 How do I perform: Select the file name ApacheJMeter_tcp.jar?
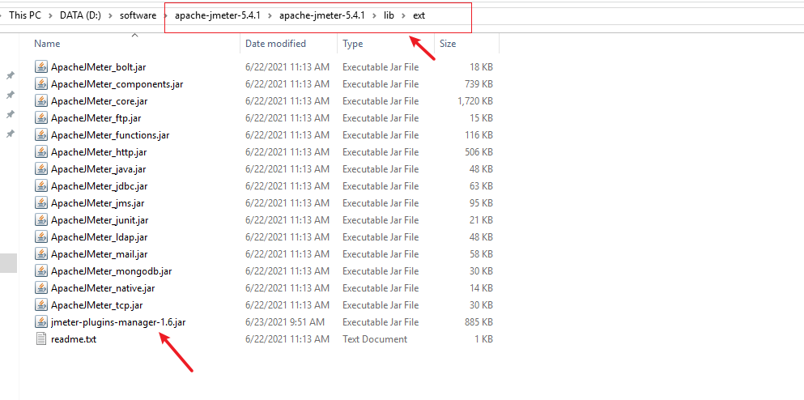point(97,305)
